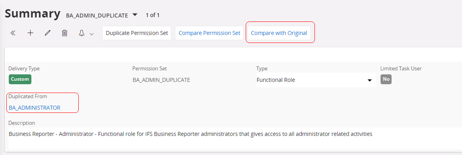Click the Type field label
This screenshot has width=462, height=155.
(x=262, y=69)
